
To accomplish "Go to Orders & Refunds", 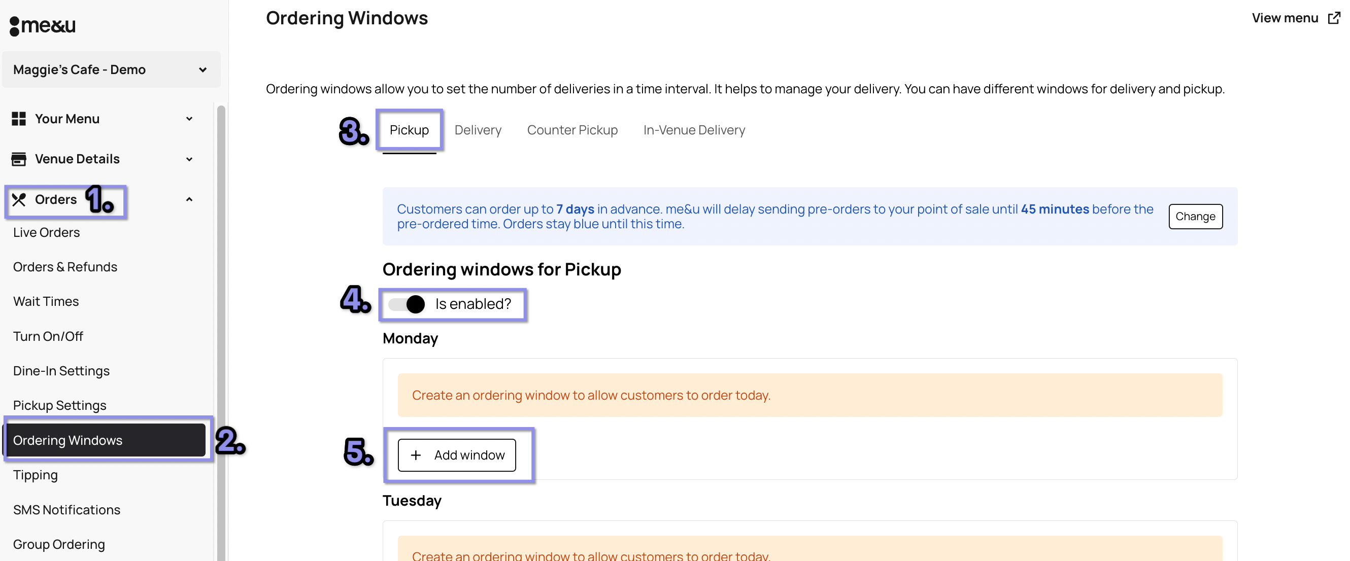I will (64, 266).
